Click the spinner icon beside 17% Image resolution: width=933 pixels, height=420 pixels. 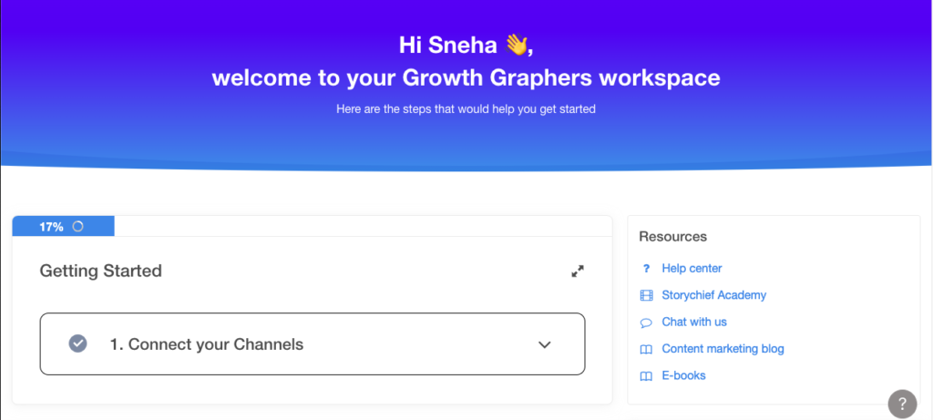tap(77, 227)
